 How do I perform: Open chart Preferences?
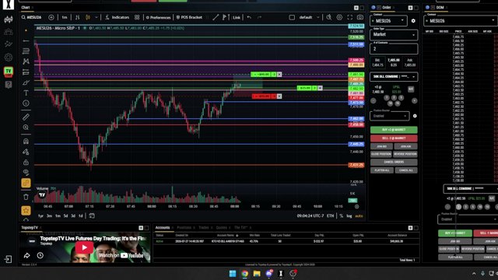coord(158,17)
